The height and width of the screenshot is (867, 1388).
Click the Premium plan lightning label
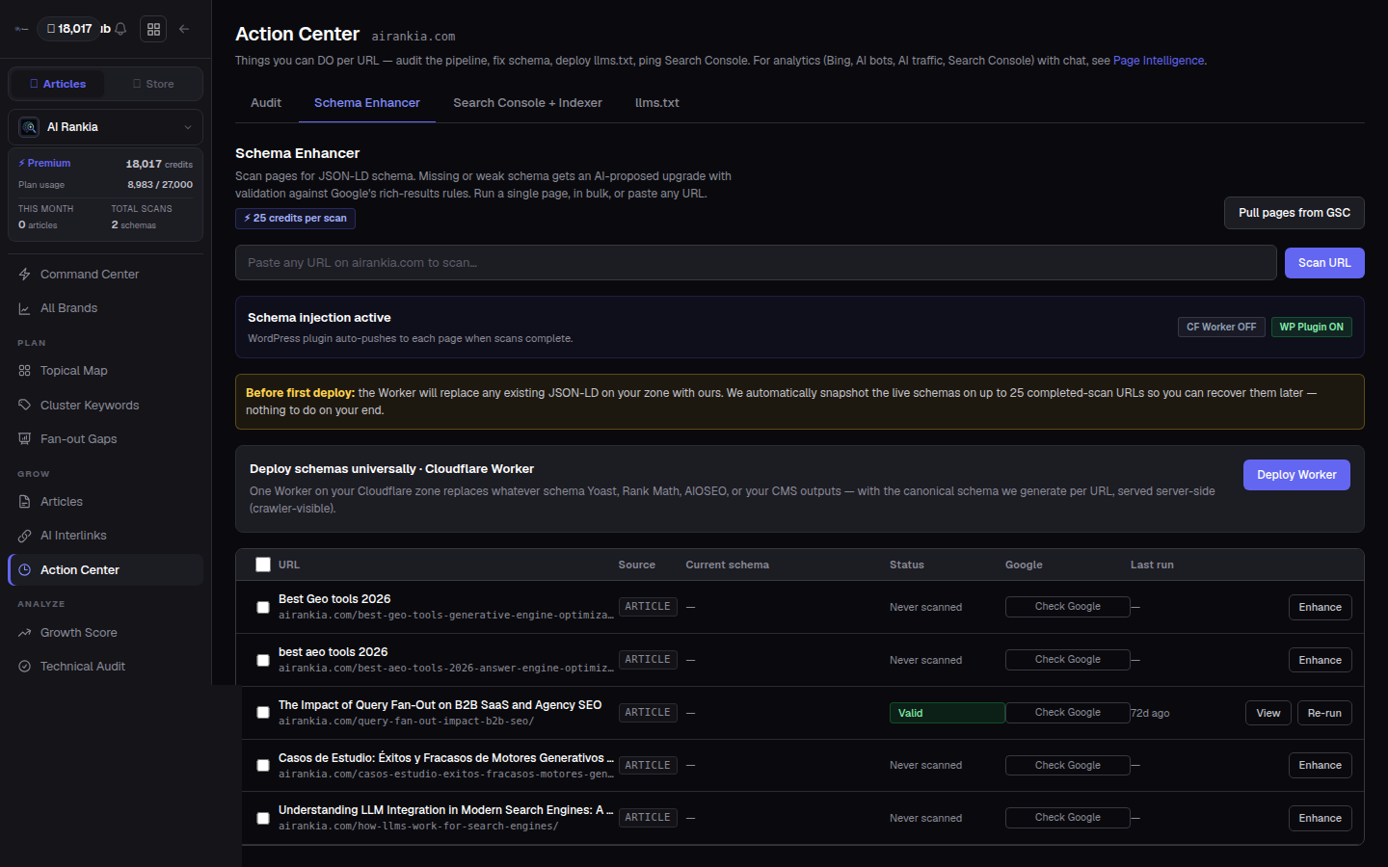click(x=44, y=164)
